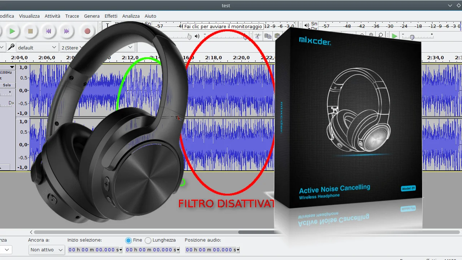
Task: Select the Lunghezza radio button
Action: tap(148, 240)
